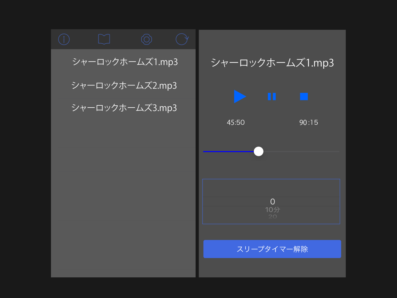Select シャーロックホームズ1.mp3 in the file list
The height and width of the screenshot is (298, 397).
click(x=125, y=62)
